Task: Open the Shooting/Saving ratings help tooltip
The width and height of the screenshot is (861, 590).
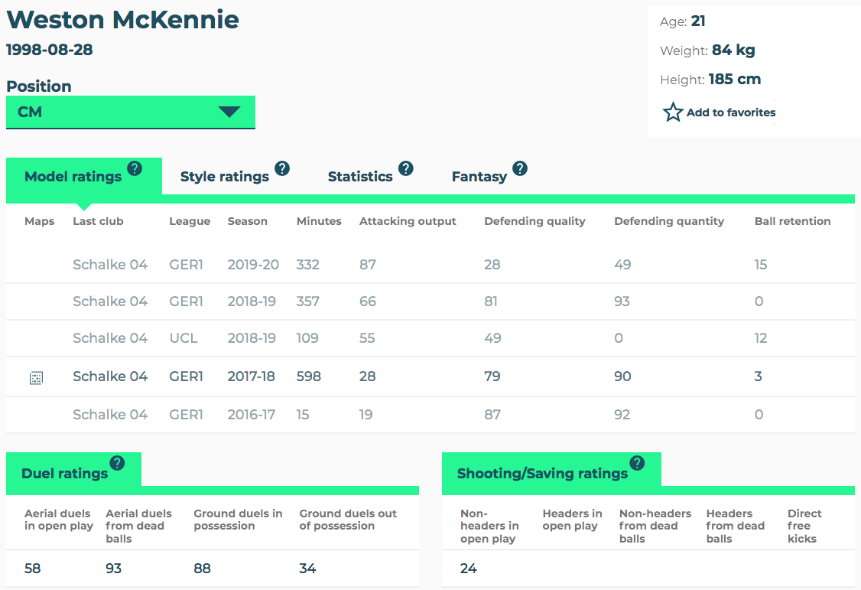Action: click(x=637, y=462)
